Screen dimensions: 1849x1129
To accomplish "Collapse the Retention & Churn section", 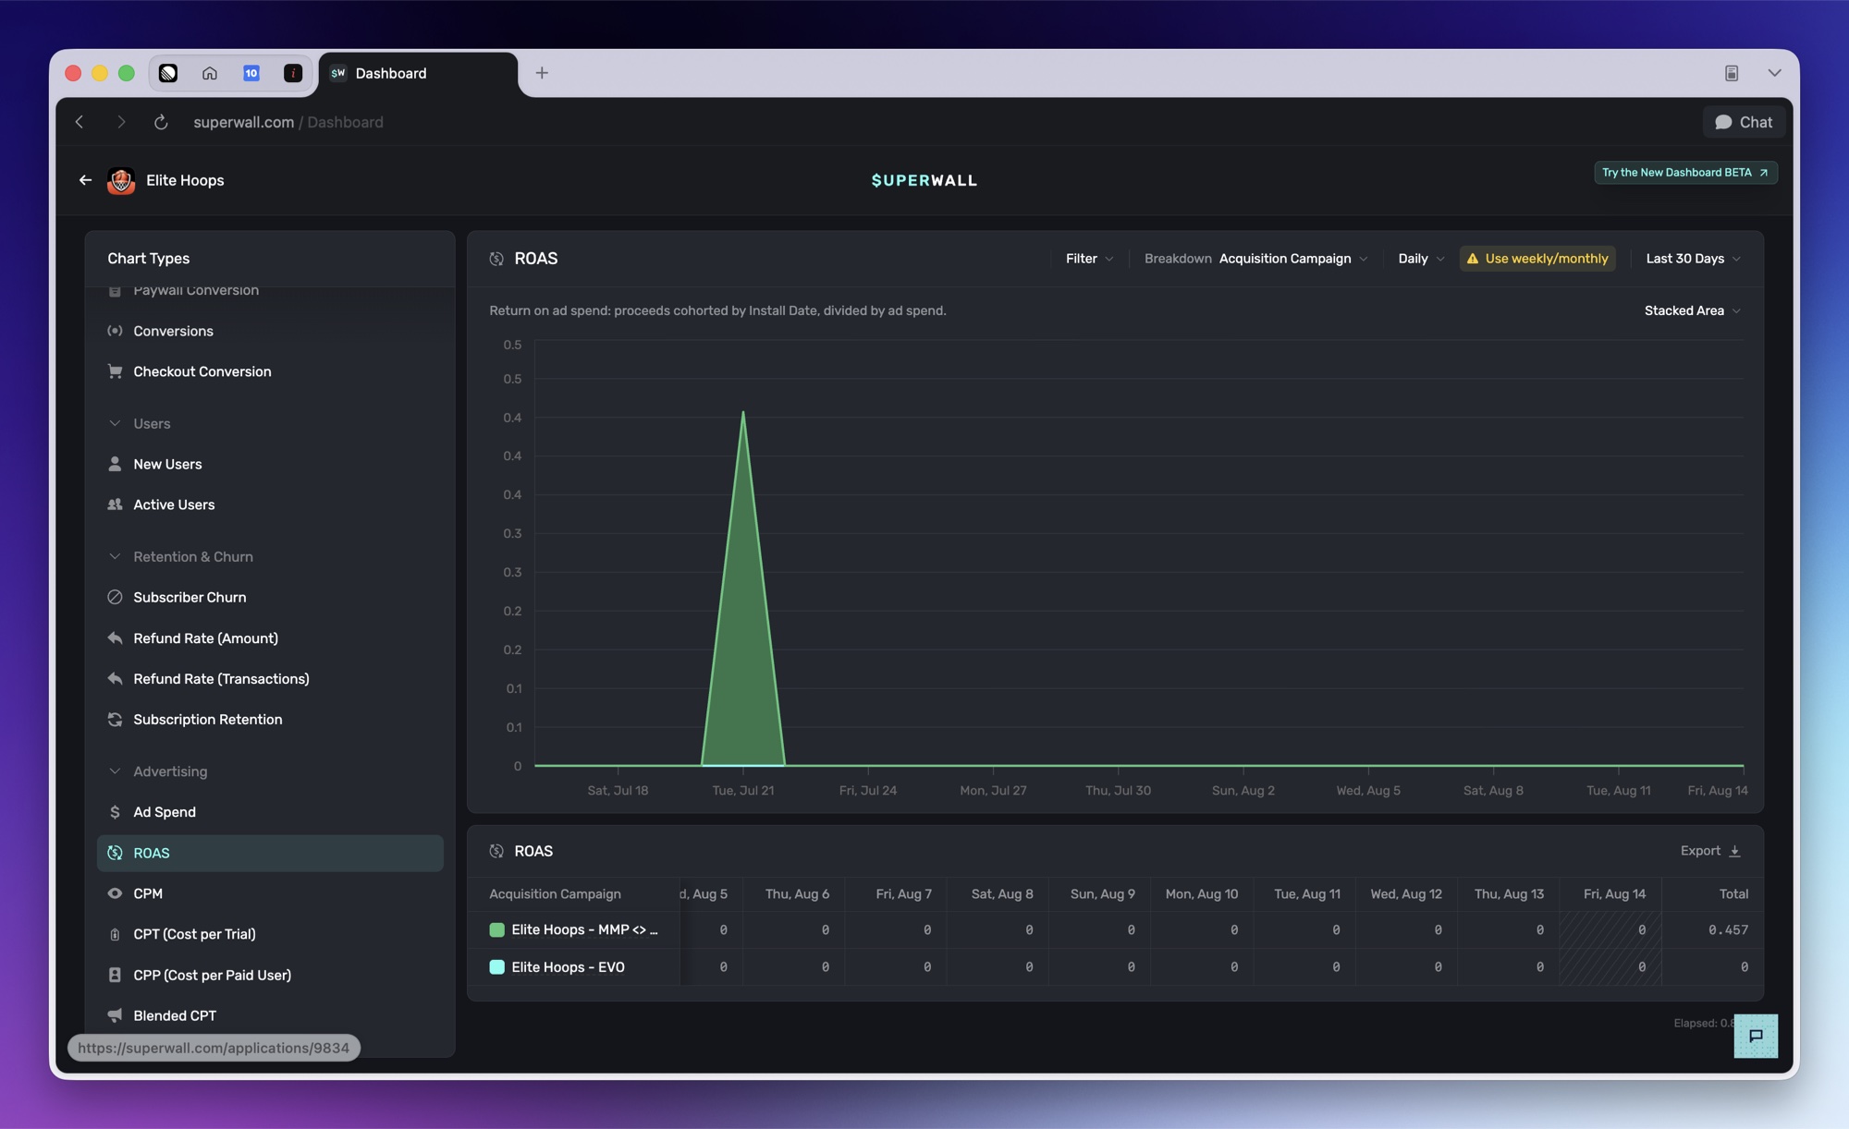I will pos(115,556).
